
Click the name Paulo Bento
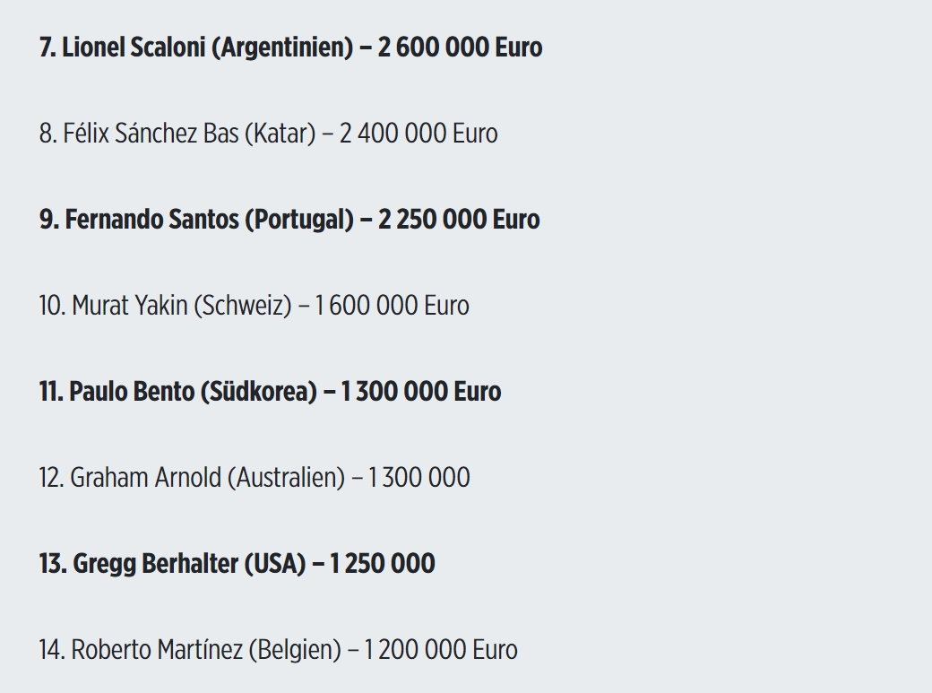click(132, 392)
